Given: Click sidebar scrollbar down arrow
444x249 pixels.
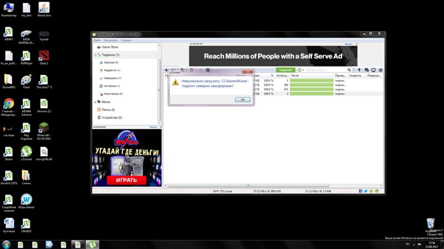Looking at the screenshot, I should tap(159, 123).
